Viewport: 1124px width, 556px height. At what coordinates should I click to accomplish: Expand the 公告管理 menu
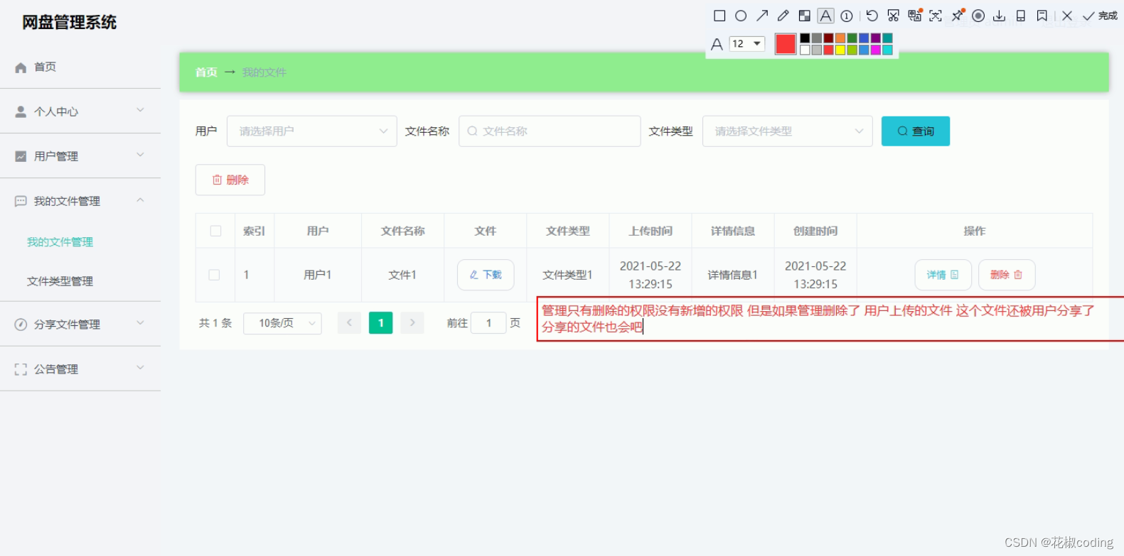pos(80,369)
